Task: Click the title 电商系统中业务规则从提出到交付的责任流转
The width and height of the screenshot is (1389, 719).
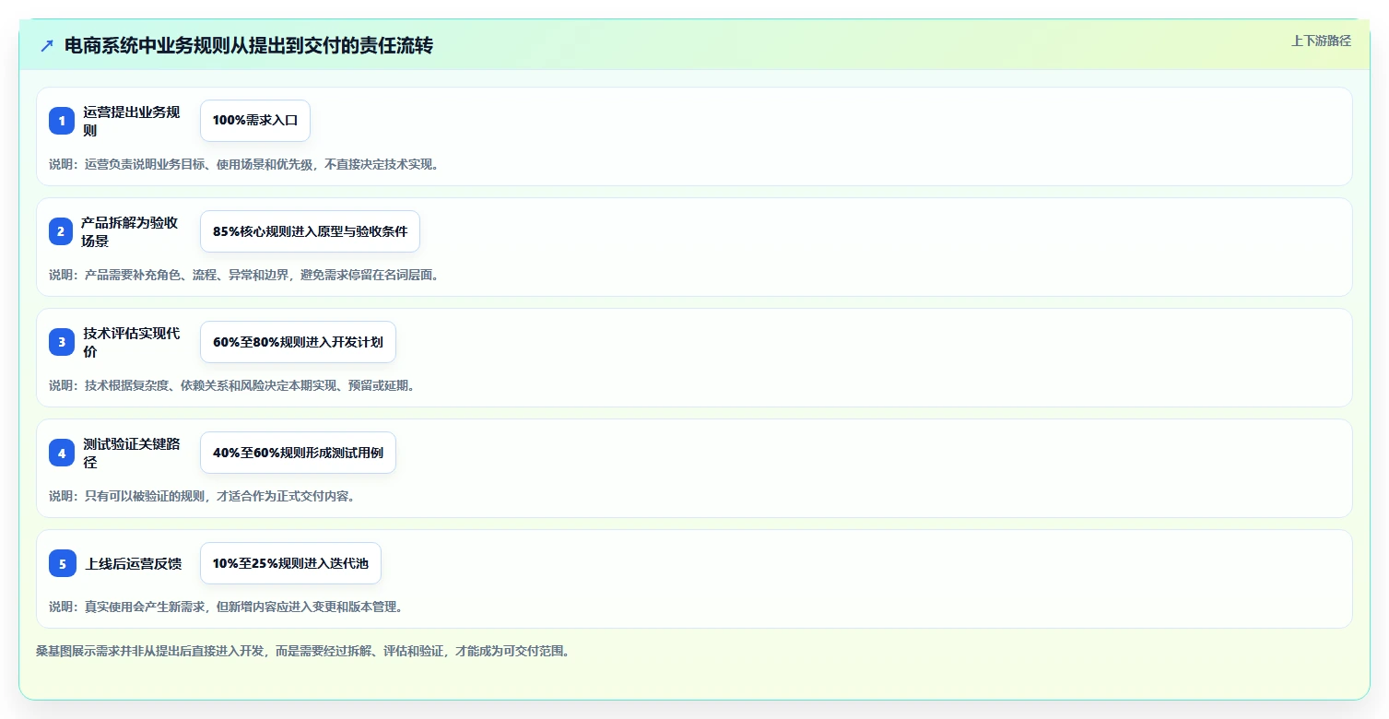Action: point(249,45)
